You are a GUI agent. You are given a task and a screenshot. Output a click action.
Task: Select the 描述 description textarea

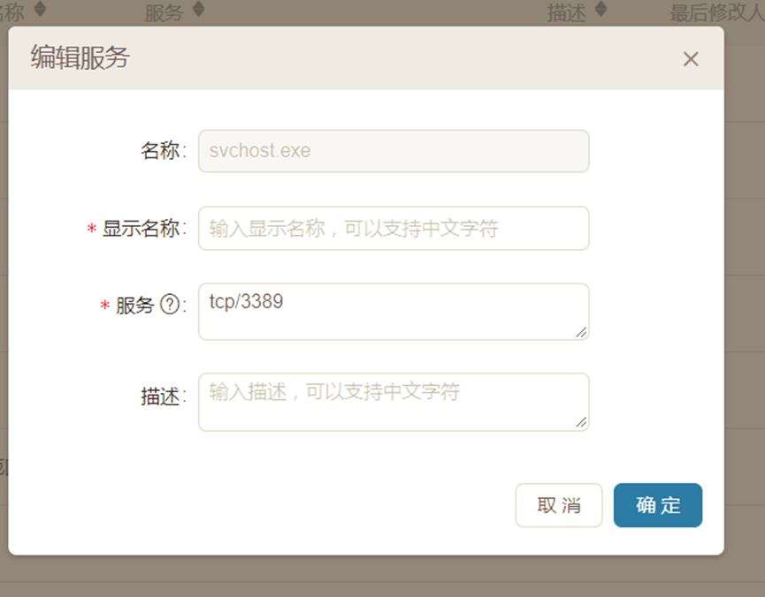tap(394, 402)
